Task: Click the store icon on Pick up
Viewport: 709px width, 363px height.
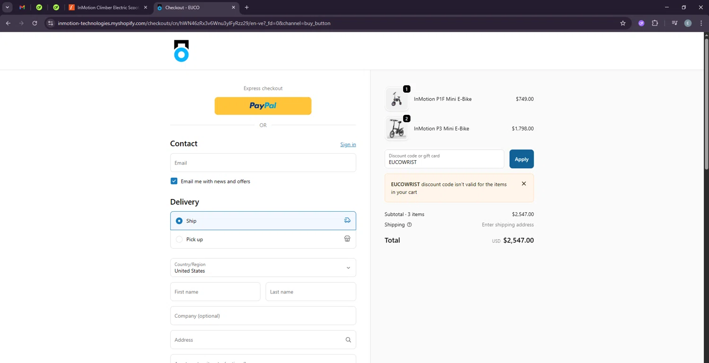Action: point(347,239)
